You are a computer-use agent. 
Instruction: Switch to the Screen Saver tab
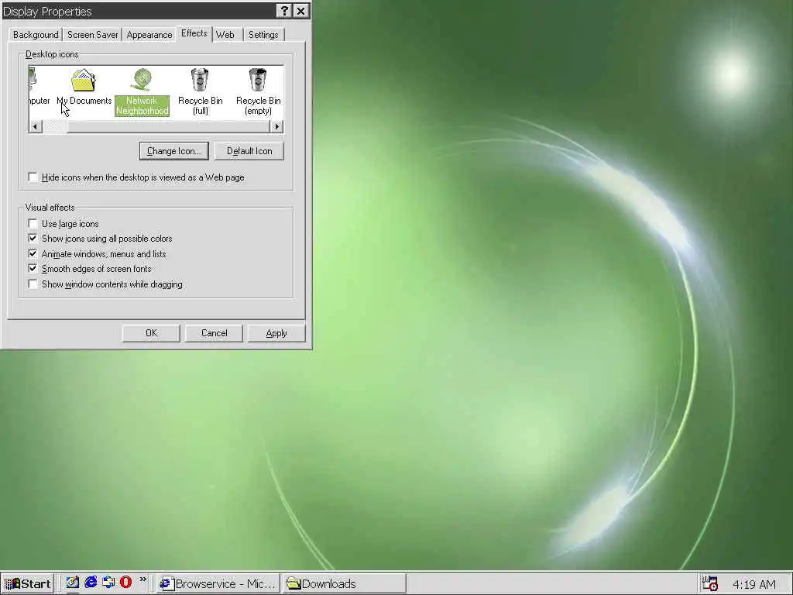[93, 35]
